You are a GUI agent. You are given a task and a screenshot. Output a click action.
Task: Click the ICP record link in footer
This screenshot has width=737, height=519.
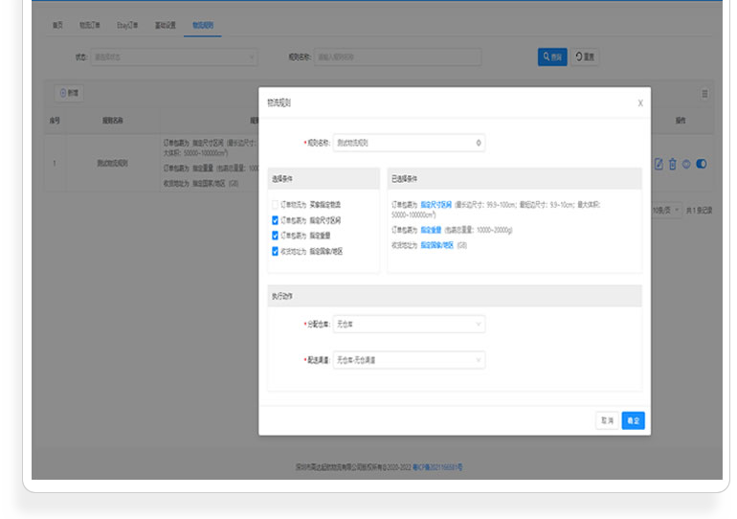[x=437, y=467]
